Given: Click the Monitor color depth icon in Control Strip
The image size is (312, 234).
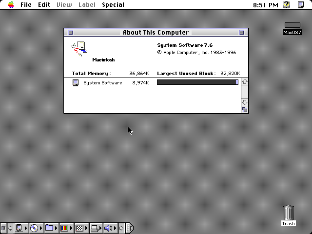Looking at the screenshot, I should point(64,228).
